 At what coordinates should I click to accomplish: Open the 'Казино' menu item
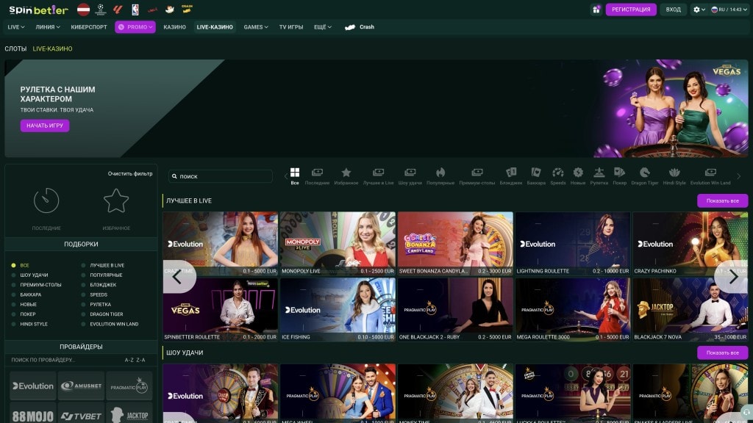(x=174, y=27)
